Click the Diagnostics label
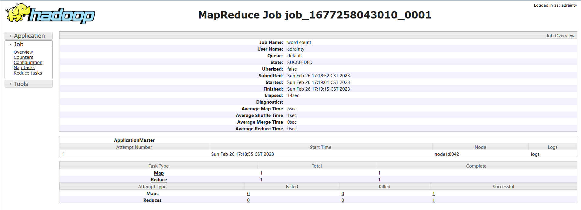 click(269, 102)
